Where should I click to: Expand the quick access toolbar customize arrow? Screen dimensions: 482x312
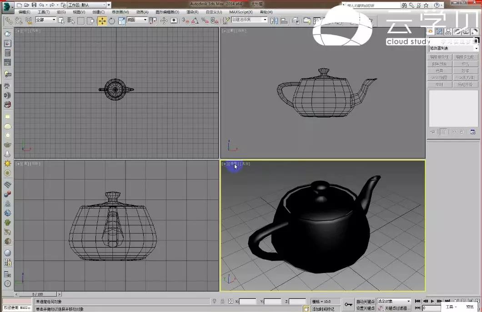[109, 5]
